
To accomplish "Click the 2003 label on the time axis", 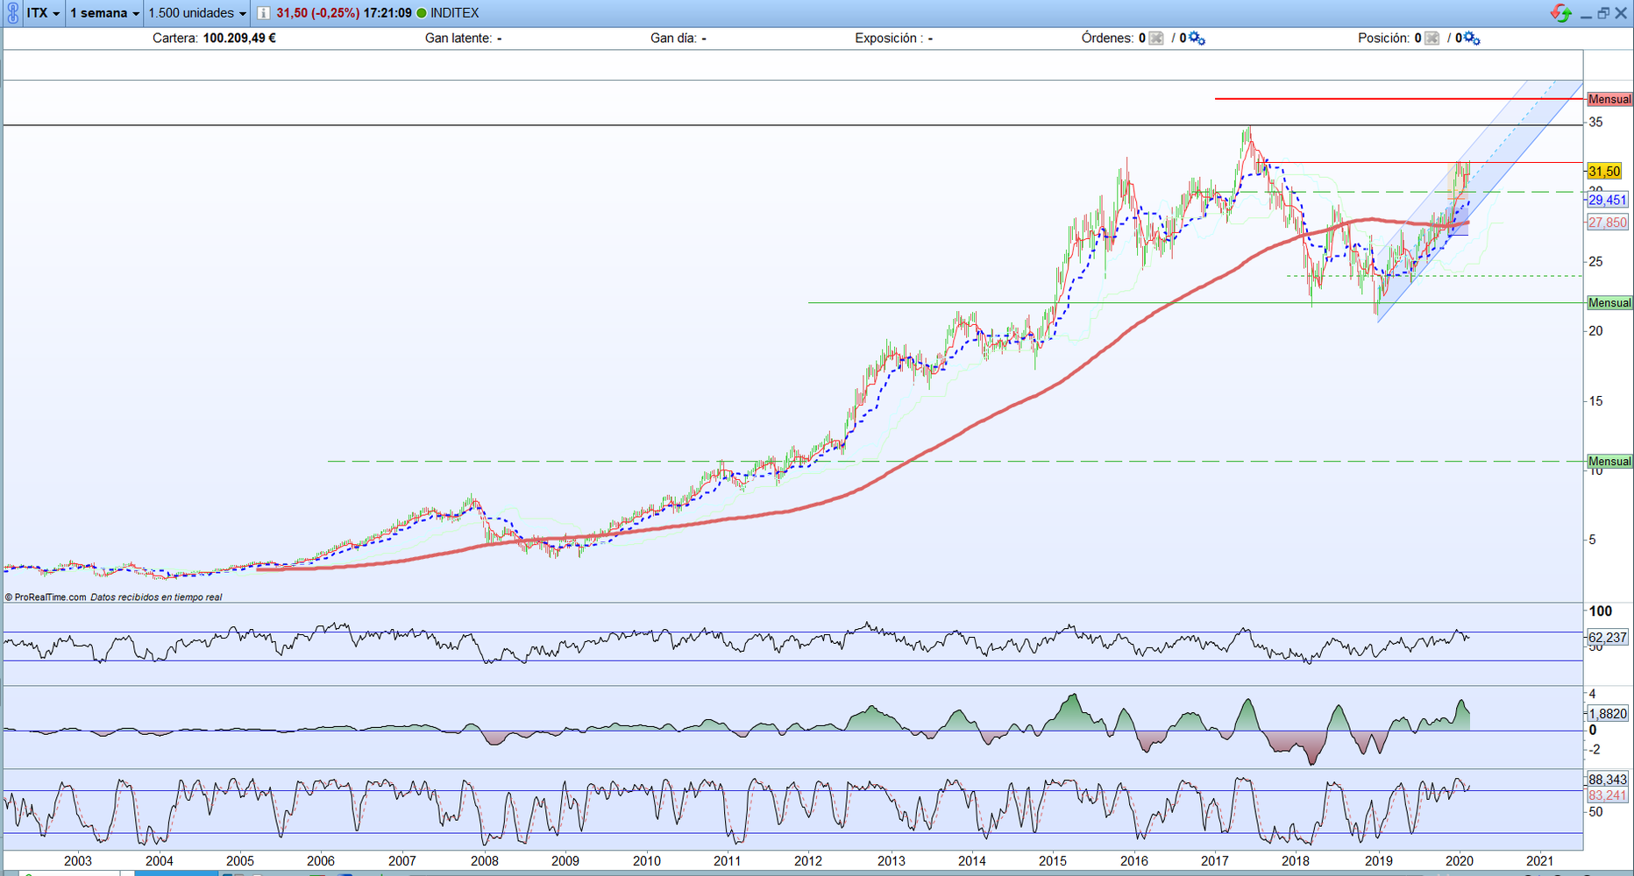I will [78, 861].
